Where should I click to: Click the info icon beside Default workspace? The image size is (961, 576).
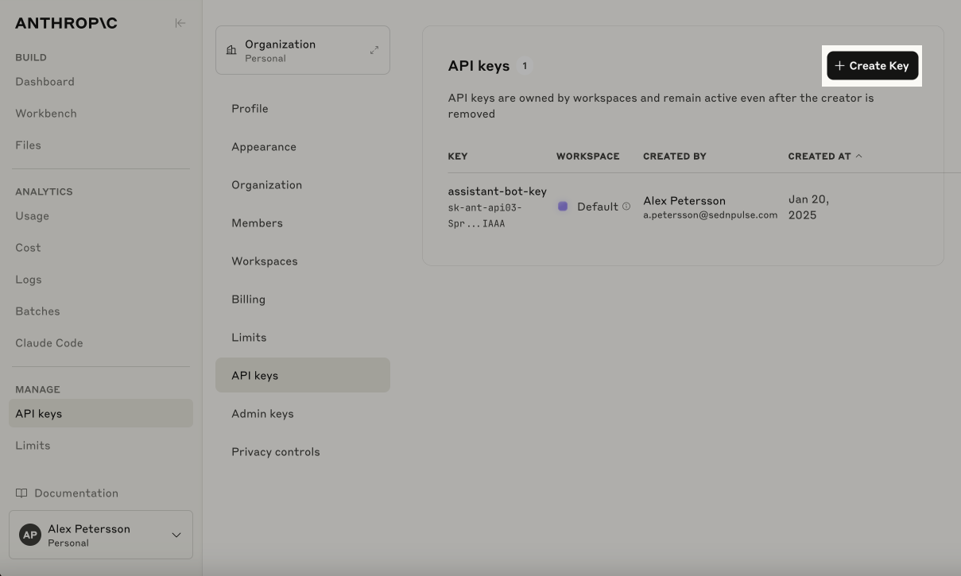click(x=626, y=207)
